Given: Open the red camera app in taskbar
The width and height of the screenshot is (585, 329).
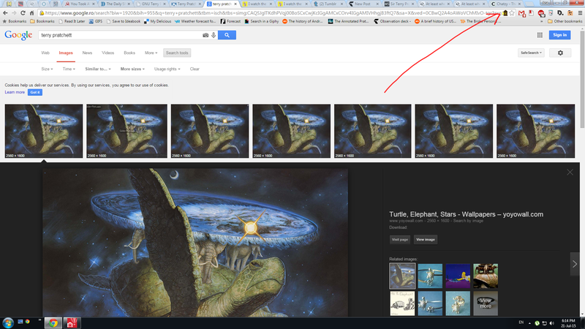Looking at the screenshot, I should [x=72, y=322].
